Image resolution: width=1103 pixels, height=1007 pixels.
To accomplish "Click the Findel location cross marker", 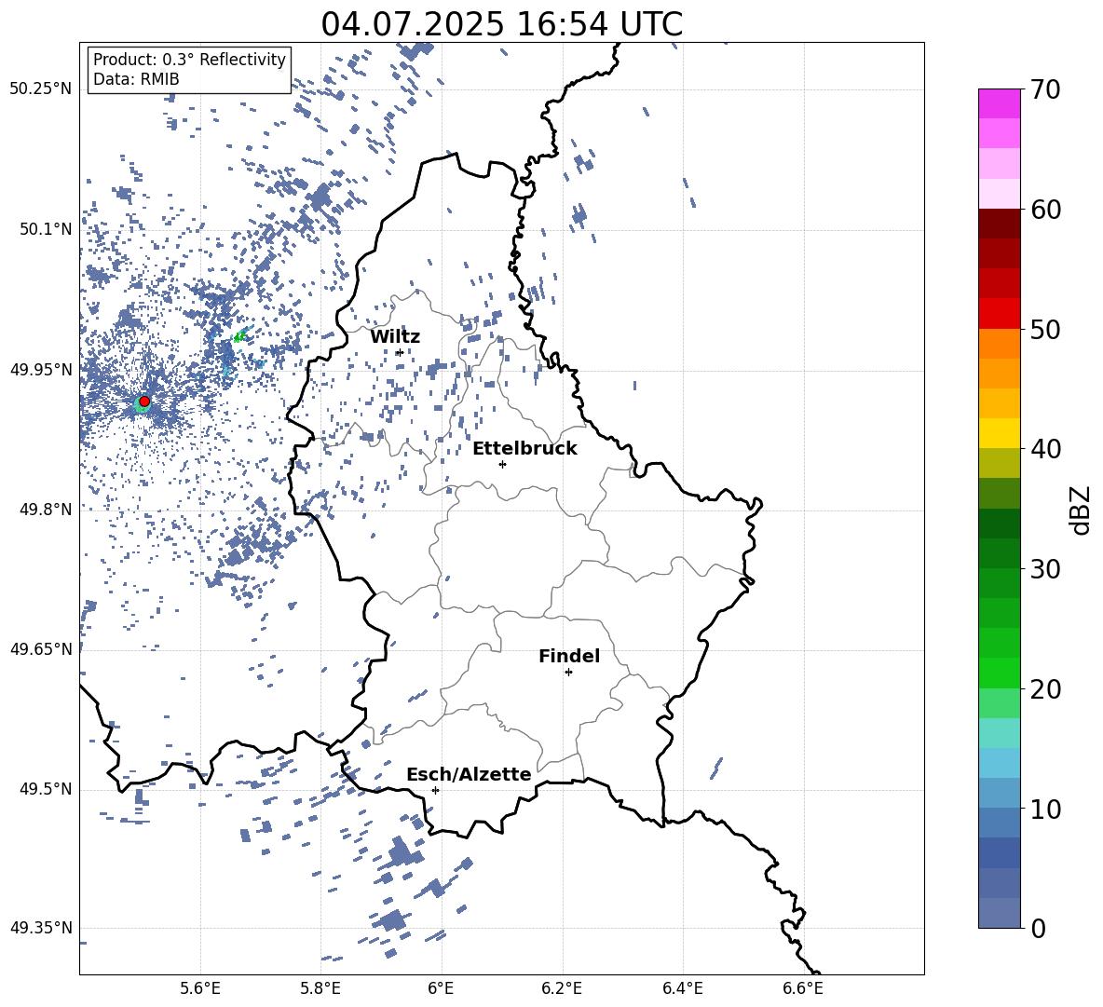I will [x=568, y=672].
